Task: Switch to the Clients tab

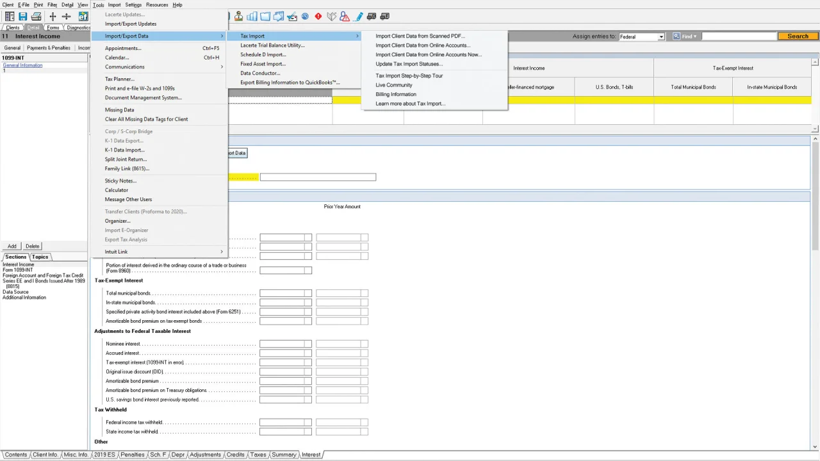Action: click(x=13, y=28)
